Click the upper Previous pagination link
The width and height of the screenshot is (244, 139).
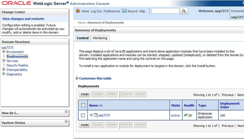pos(227,95)
